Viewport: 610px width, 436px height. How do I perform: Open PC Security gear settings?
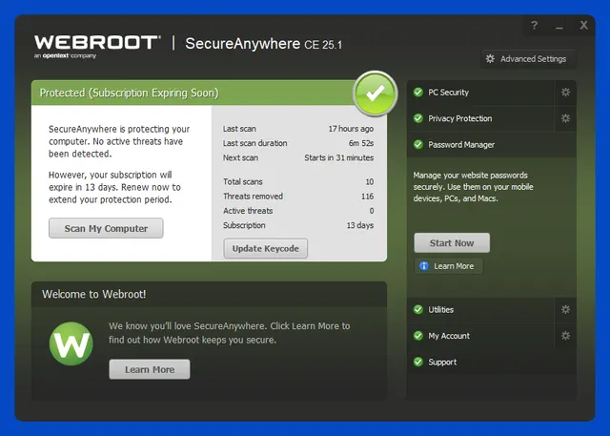[x=565, y=93]
